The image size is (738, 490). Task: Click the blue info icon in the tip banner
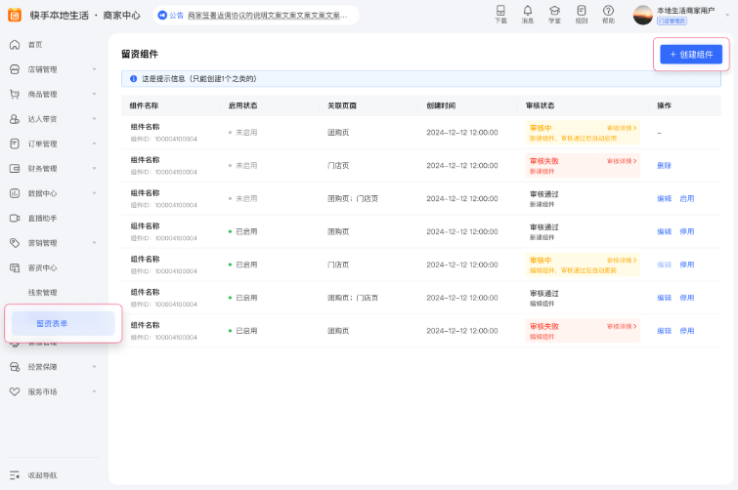tap(133, 79)
